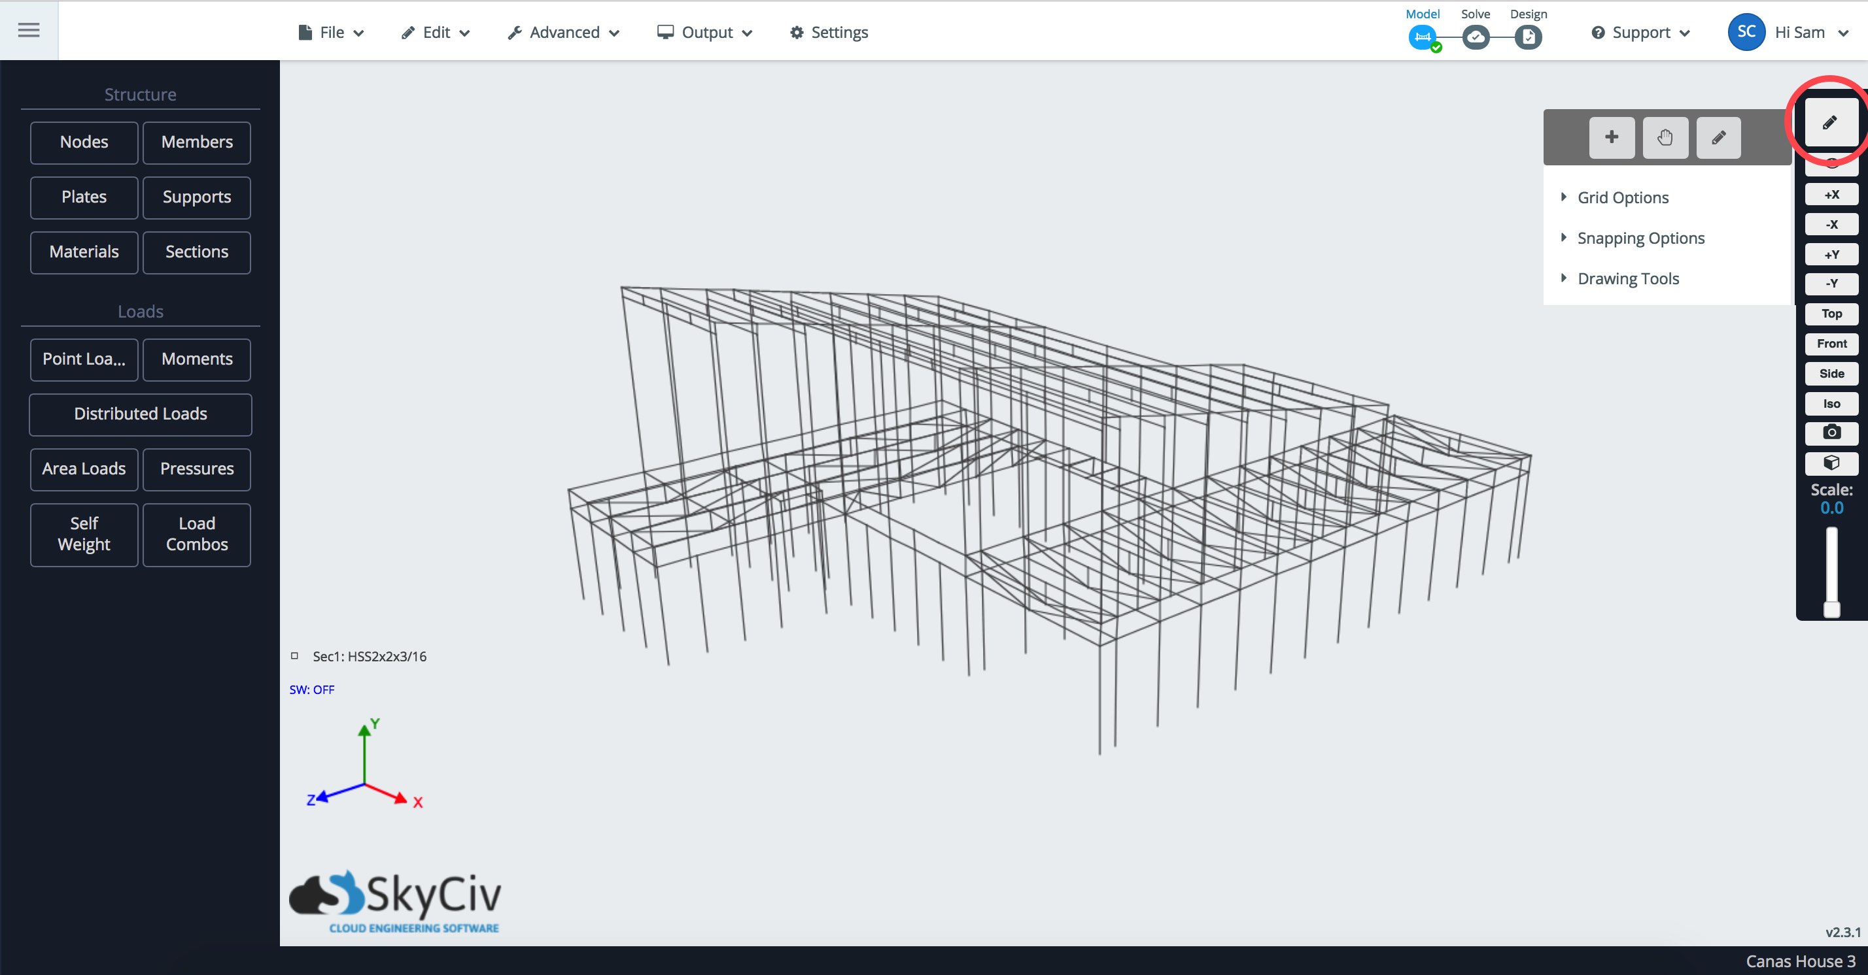Image resolution: width=1868 pixels, height=975 pixels.
Task: Switch view to -X
Action: pos(1832,225)
